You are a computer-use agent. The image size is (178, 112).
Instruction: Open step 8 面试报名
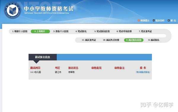154,40
